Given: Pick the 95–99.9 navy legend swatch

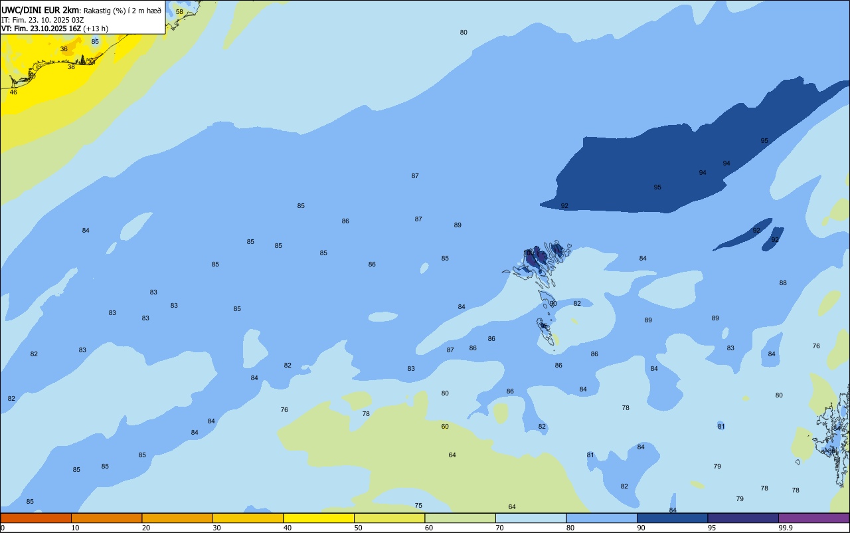Looking at the screenshot, I should click(x=743, y=518).
